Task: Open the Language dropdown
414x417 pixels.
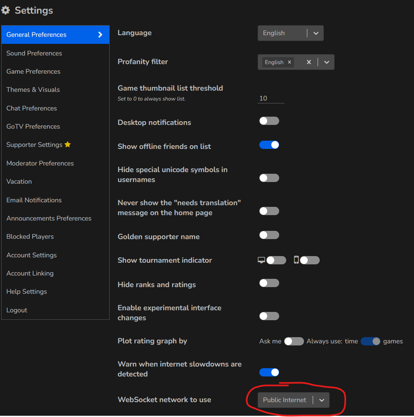Action: click(290, 33)
